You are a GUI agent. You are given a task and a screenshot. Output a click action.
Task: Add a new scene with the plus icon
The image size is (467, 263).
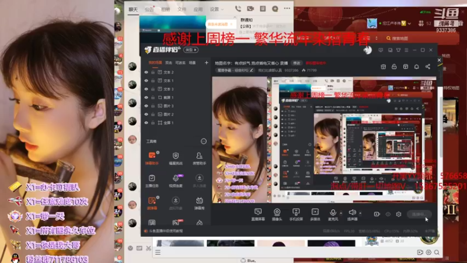tap(207, 63)
